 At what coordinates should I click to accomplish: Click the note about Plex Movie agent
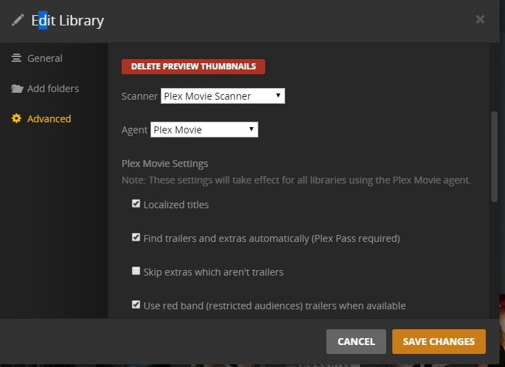(x=296, y=180)
